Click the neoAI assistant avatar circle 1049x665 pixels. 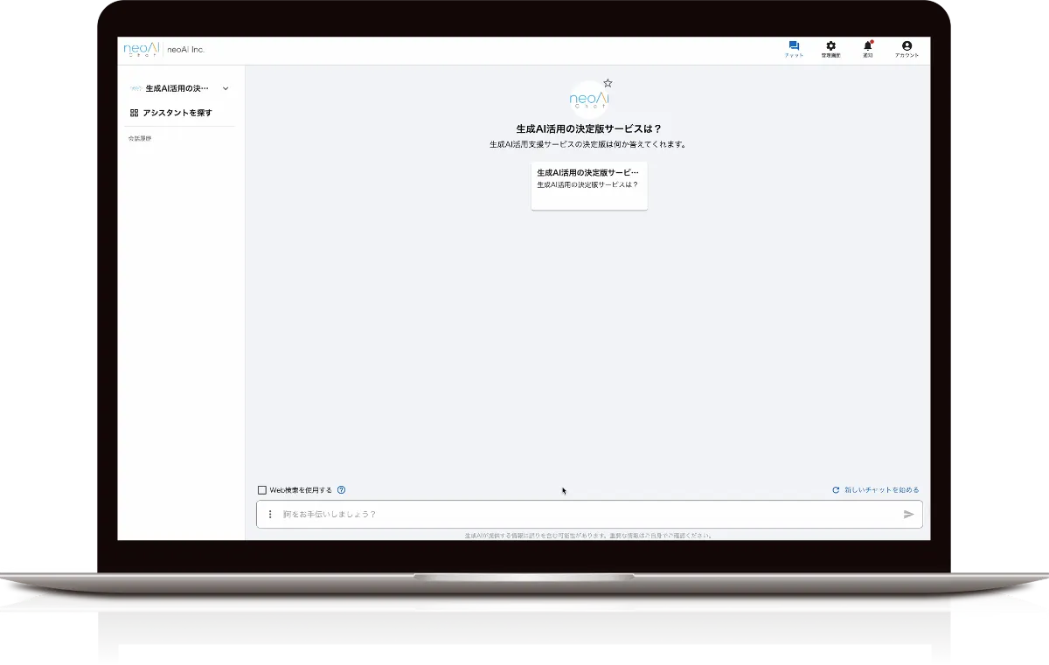point(588,98)
